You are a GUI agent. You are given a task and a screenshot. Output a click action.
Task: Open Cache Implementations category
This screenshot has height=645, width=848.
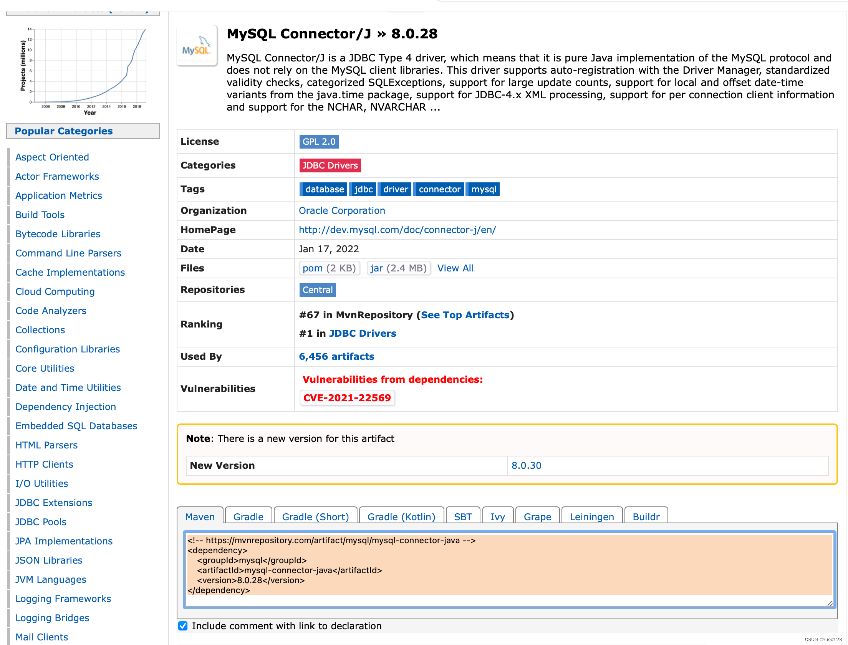pyautogui.click(x=70, y=273)
